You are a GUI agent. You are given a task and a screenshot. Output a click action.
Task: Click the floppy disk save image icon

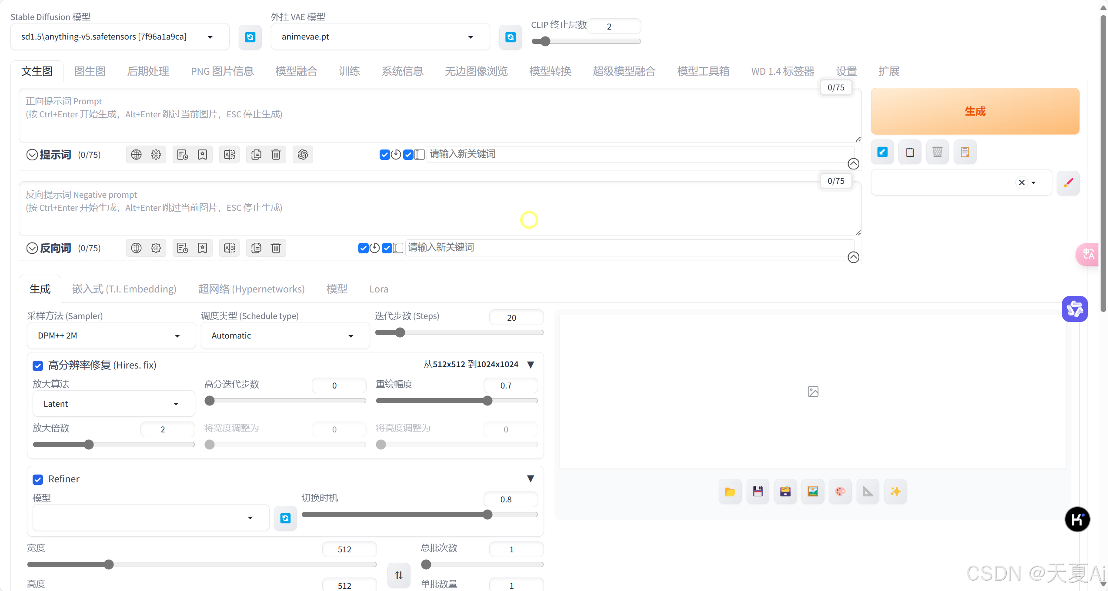(x=758, y=491)
